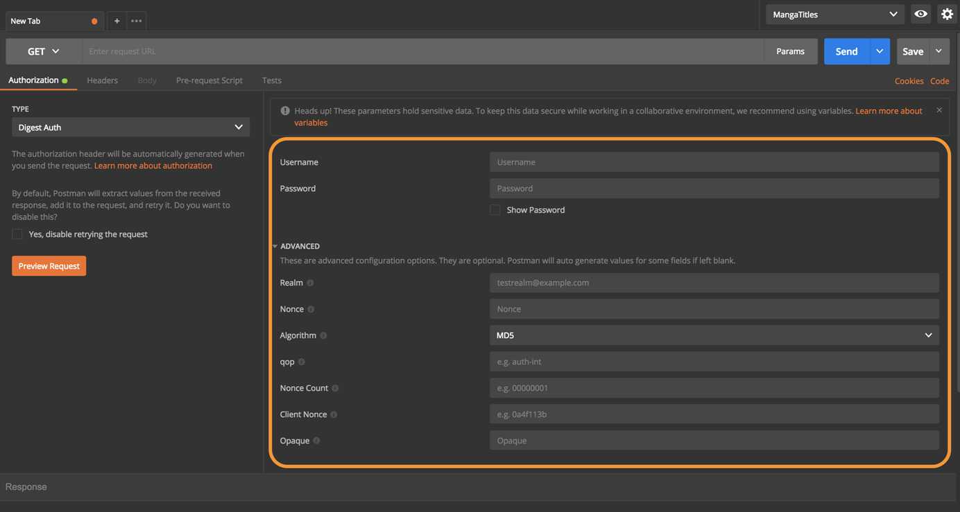This screenshot has height=512, width=960.
Task: Click the info icon next to Nonce Count
Action: [335, 388]
